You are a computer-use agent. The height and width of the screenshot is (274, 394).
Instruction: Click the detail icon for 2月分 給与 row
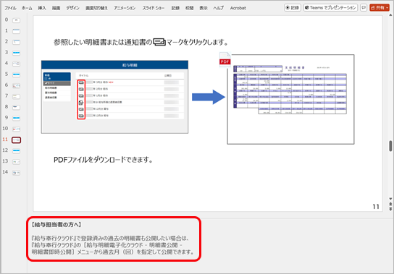81,89
